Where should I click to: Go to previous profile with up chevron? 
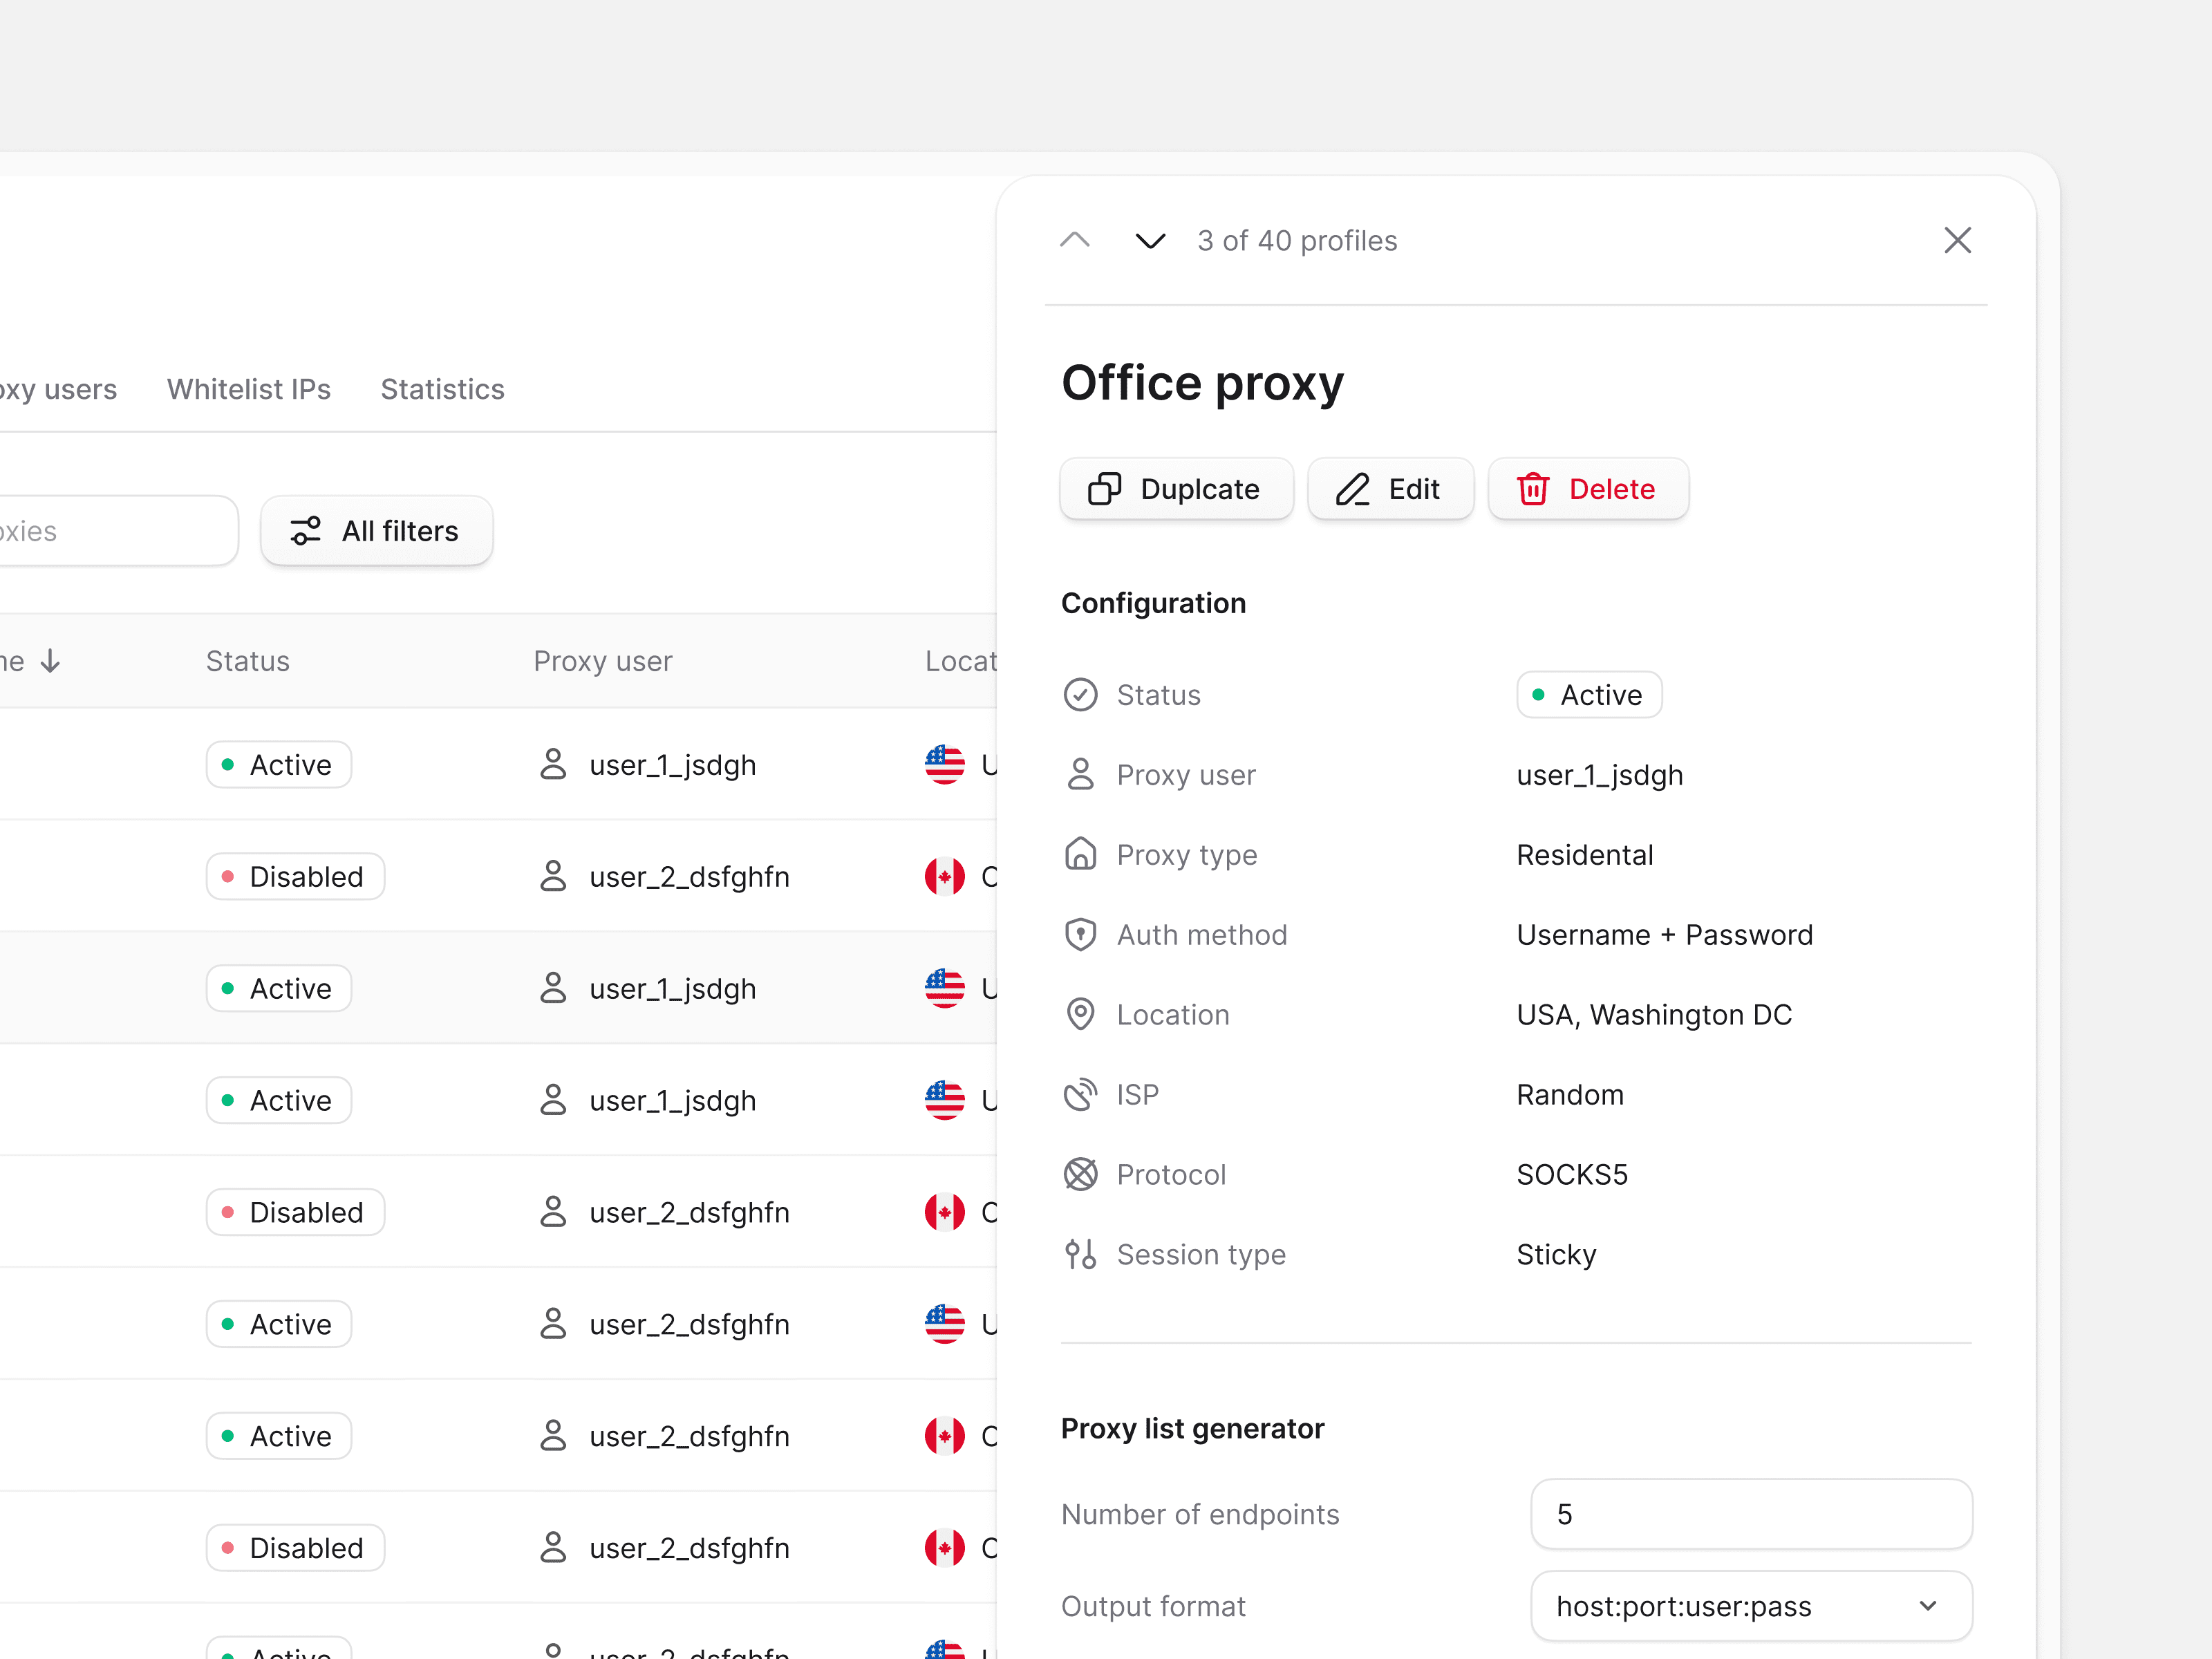pyautogui.click(x=1075, y=240)
